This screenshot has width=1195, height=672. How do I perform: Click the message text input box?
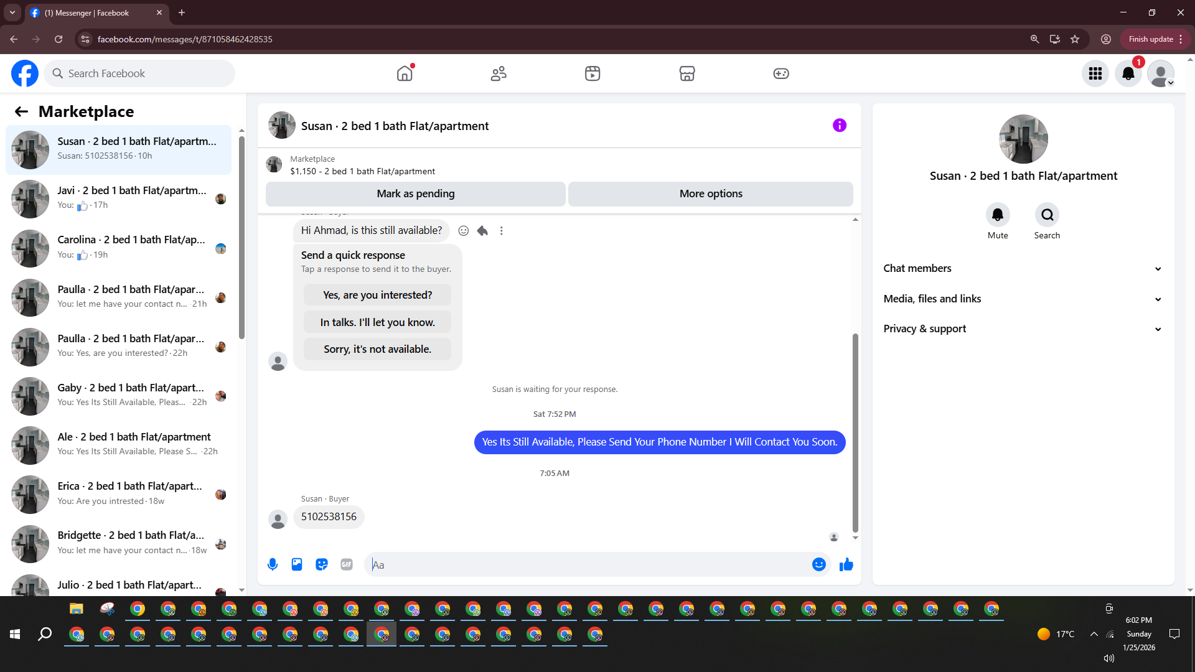coord(588,564)
